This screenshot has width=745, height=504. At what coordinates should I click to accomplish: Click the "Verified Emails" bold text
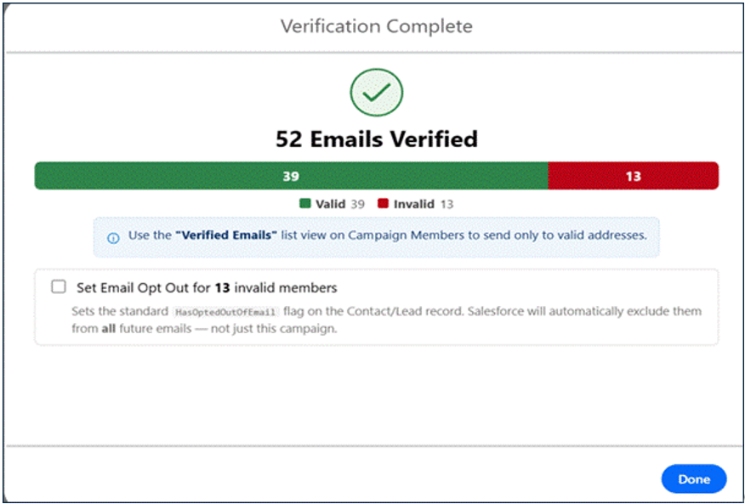click(x=226, y=235)
